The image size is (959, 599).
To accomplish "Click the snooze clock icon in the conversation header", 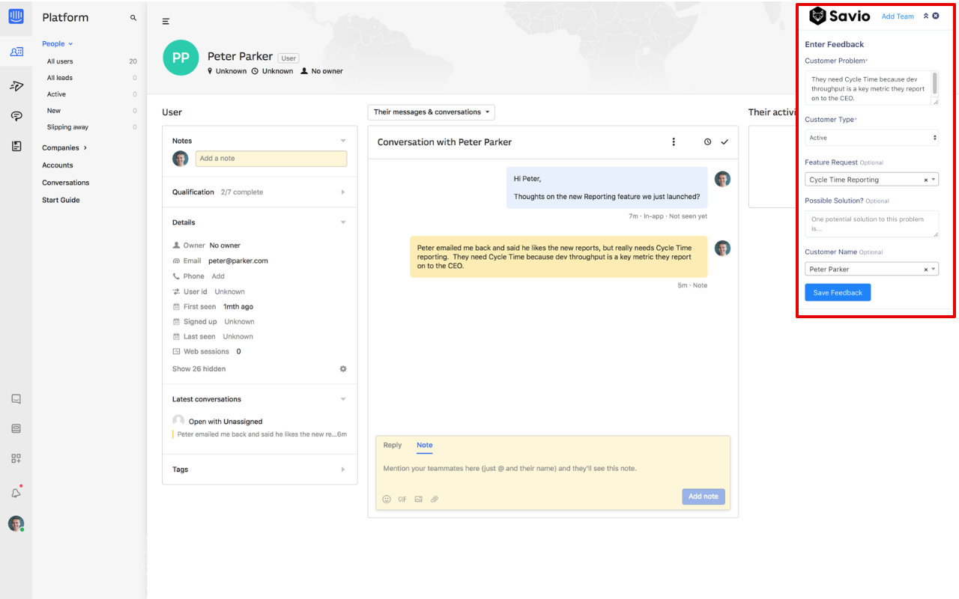I will click(707, 142).
